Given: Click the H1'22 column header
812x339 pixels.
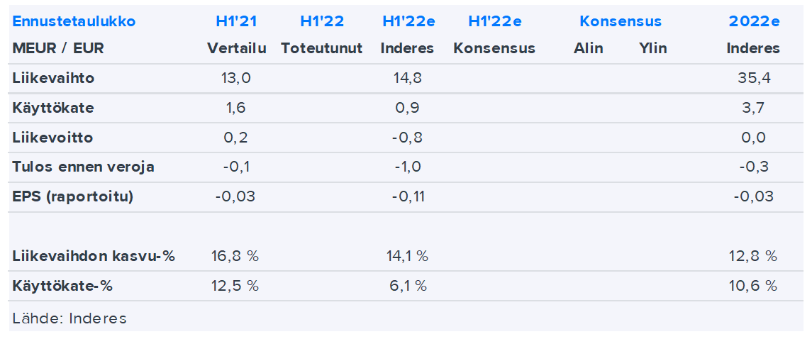Looking at the screenshot, I should click(322, 21).
